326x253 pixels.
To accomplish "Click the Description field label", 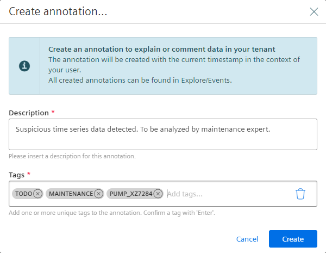I will pyautogui.click(x=29, y=113).
